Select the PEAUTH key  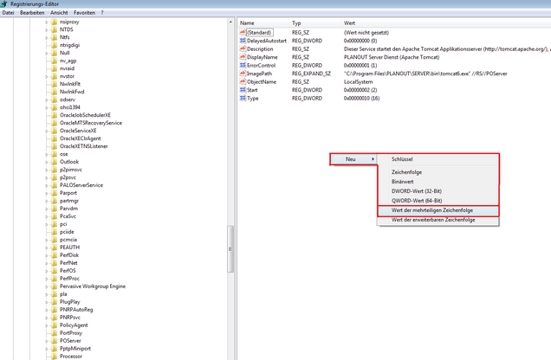tap(69, 247)
